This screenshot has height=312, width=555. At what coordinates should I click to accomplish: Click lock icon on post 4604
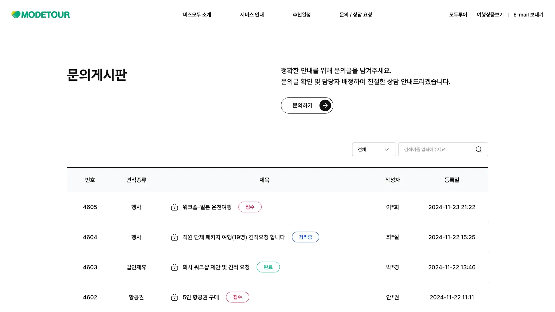174,237
